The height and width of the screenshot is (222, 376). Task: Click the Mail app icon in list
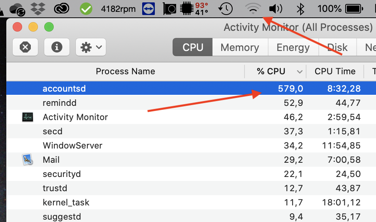(27, 160)
